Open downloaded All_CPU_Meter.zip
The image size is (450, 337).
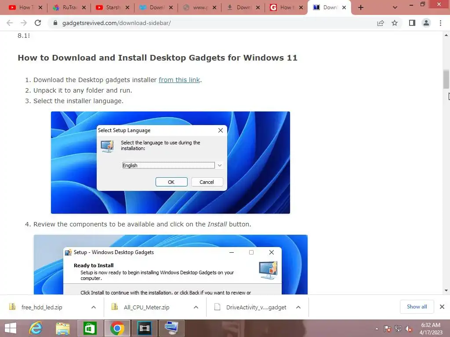tap(146, 307)
